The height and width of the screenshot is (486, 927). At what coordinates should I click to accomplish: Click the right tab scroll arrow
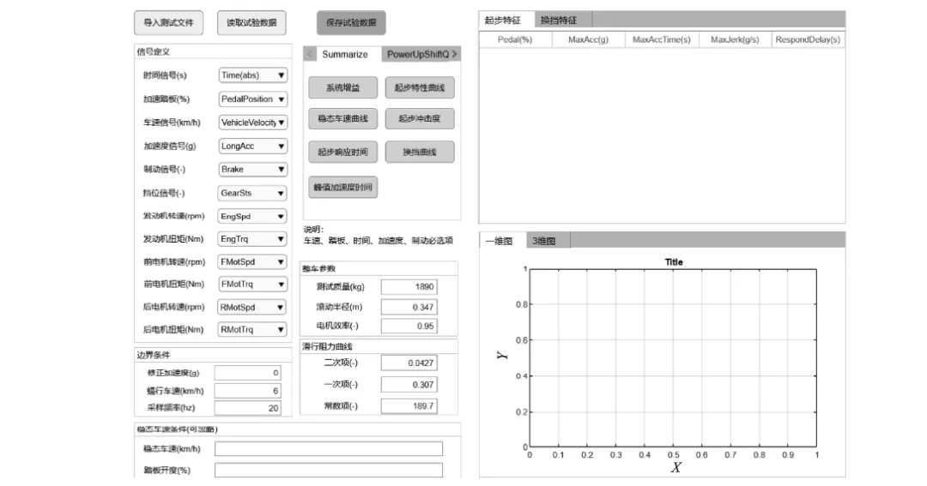coord(455,54)
